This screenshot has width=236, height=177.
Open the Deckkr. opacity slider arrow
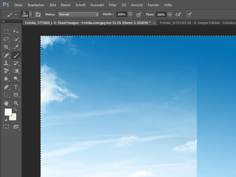coord(130,14)
